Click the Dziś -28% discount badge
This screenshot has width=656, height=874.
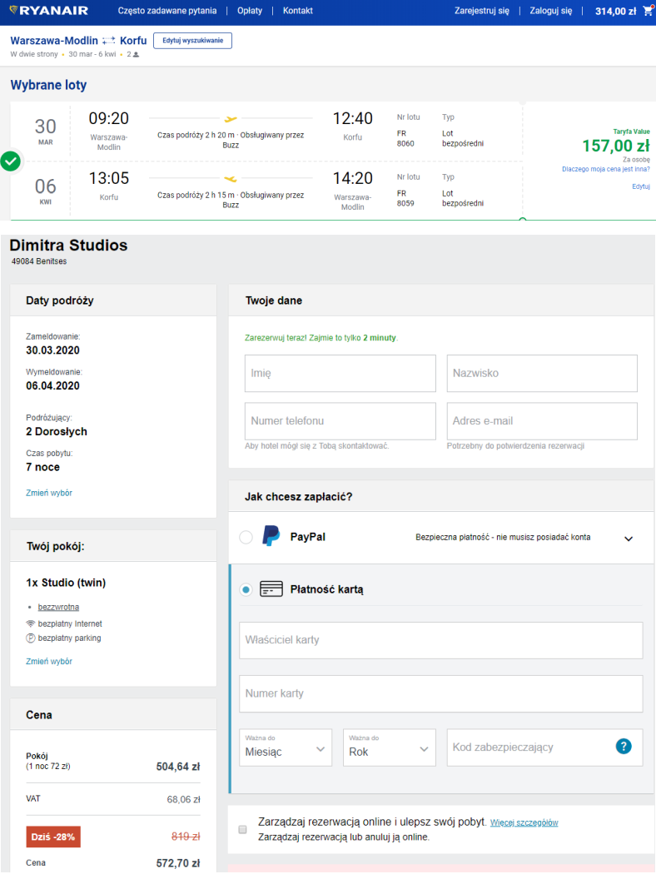coord(53,837)
